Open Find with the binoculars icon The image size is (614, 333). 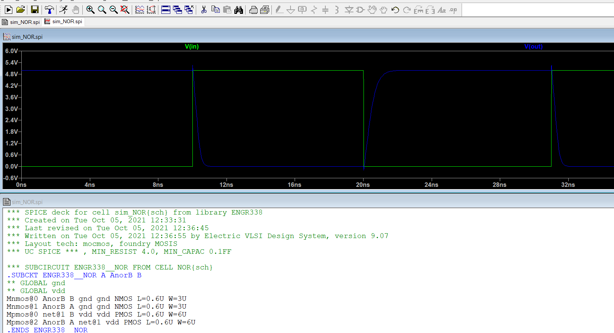(238, 10)
